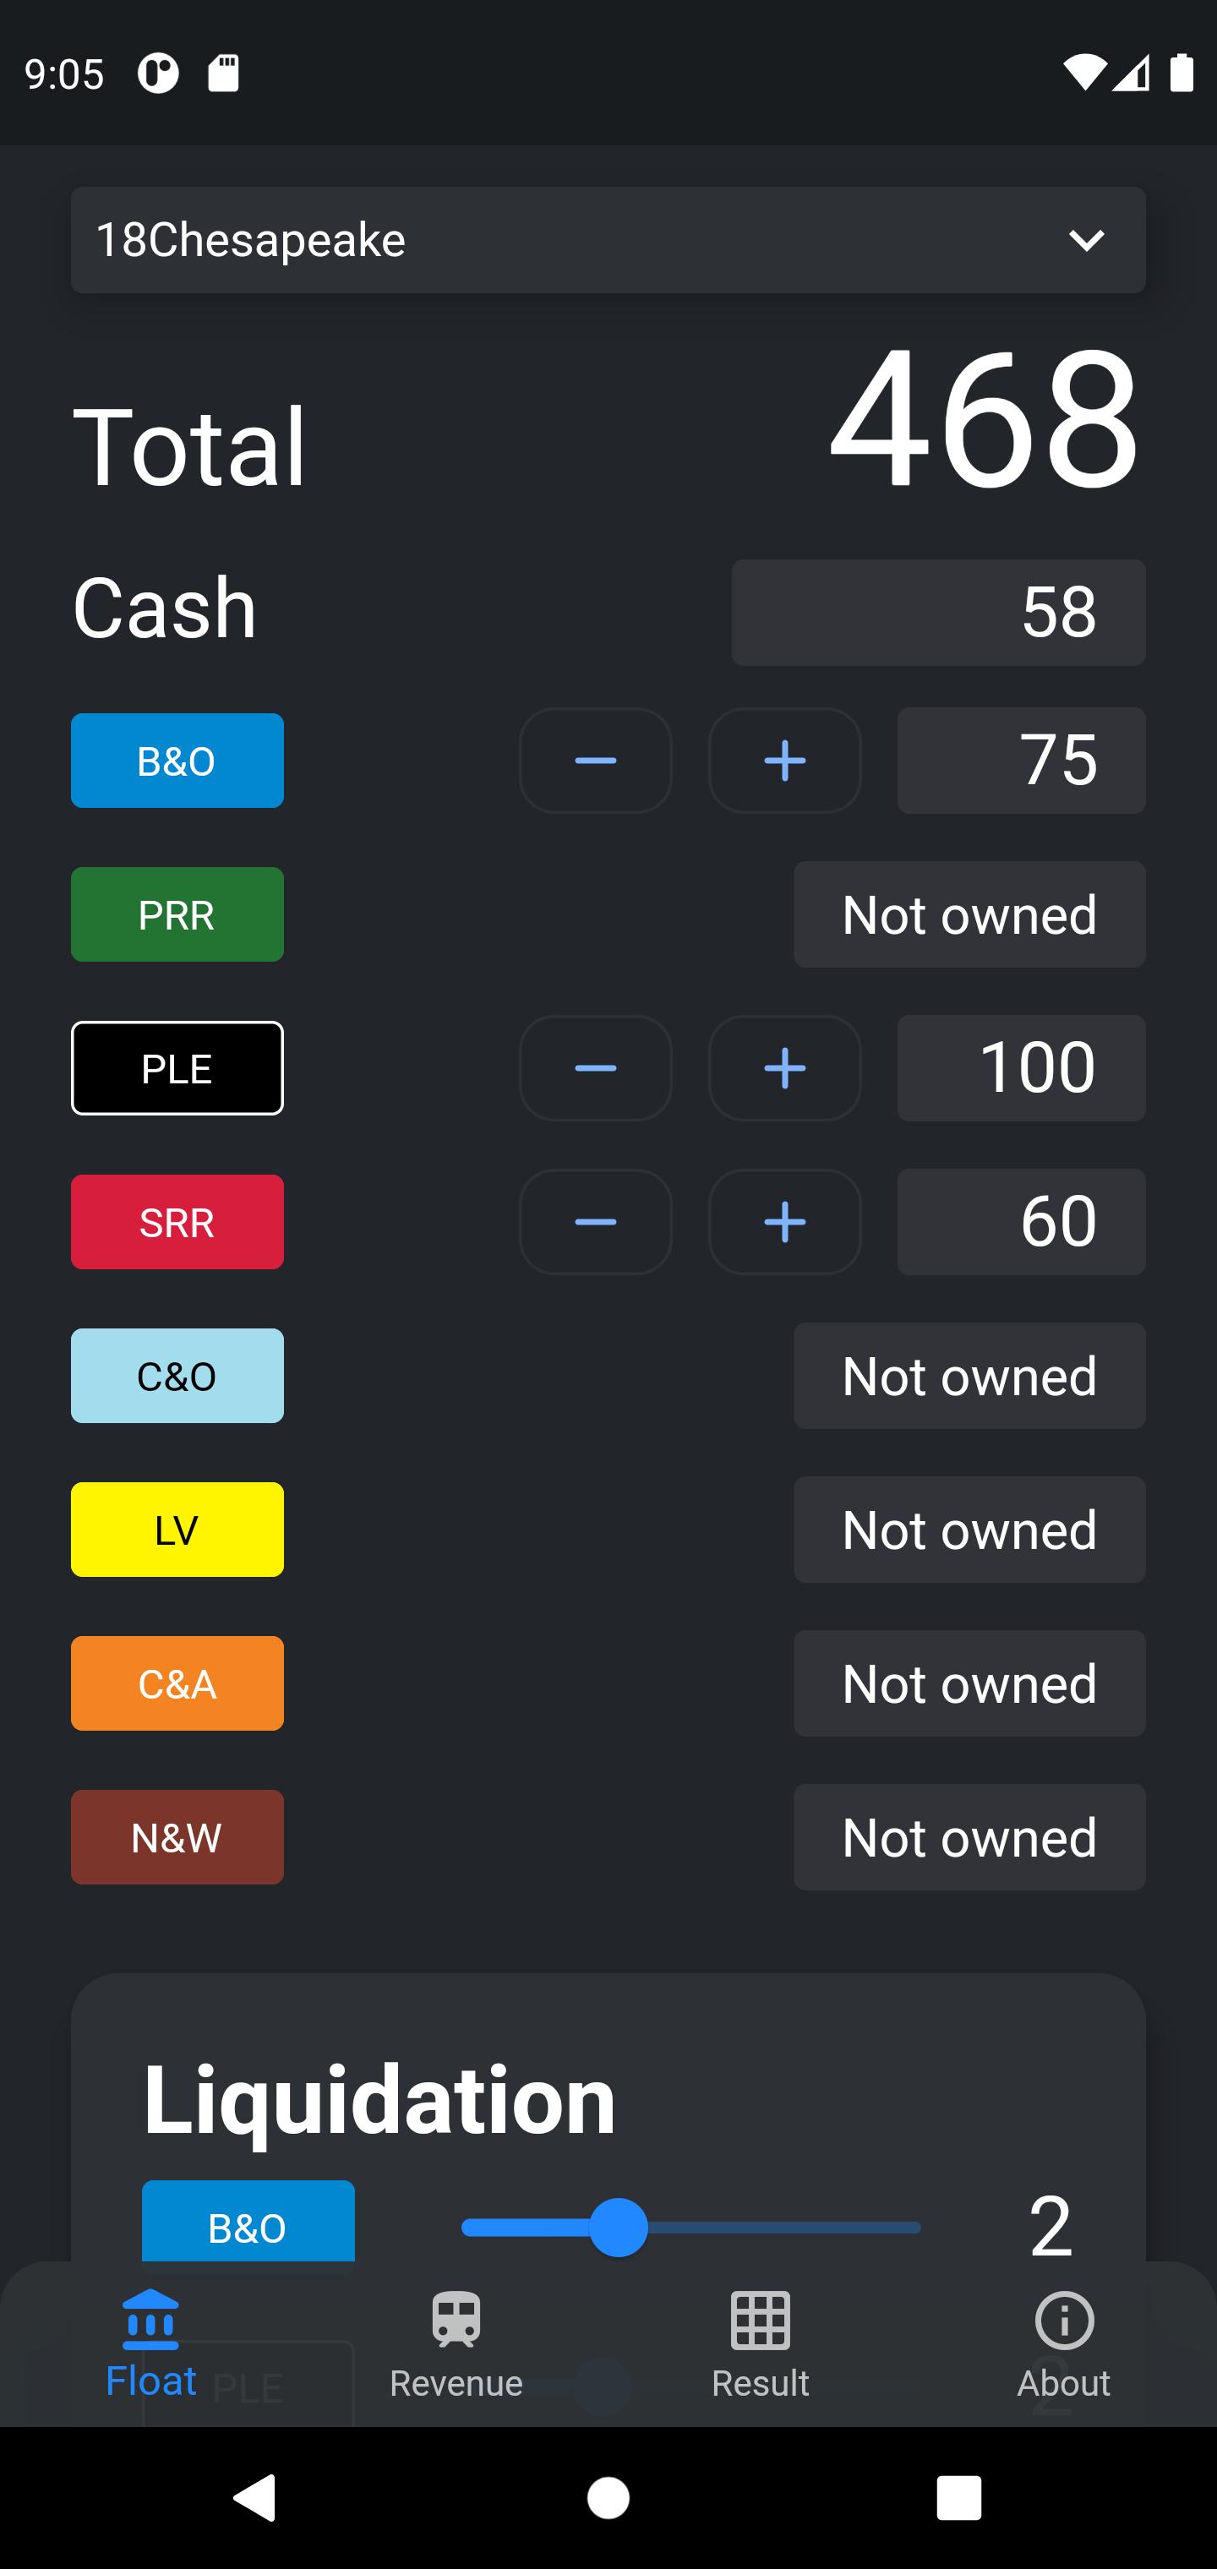Tap the C&A company badge

[x=177, y=1683]
